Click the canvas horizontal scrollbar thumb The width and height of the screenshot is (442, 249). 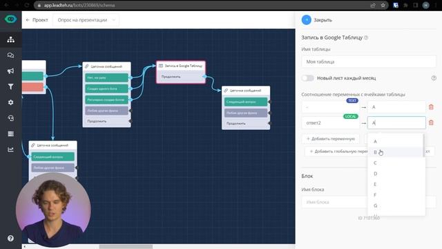point(126,247)
